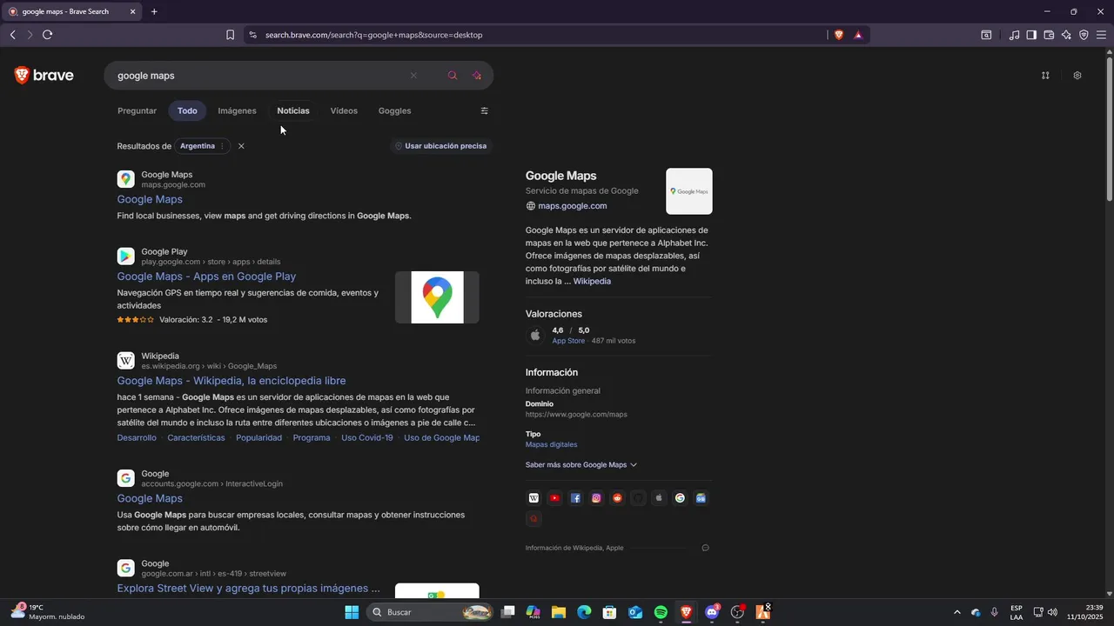1114x626 pixels.
Task: Click the magnifier search icon in search box
Action: 453,76
